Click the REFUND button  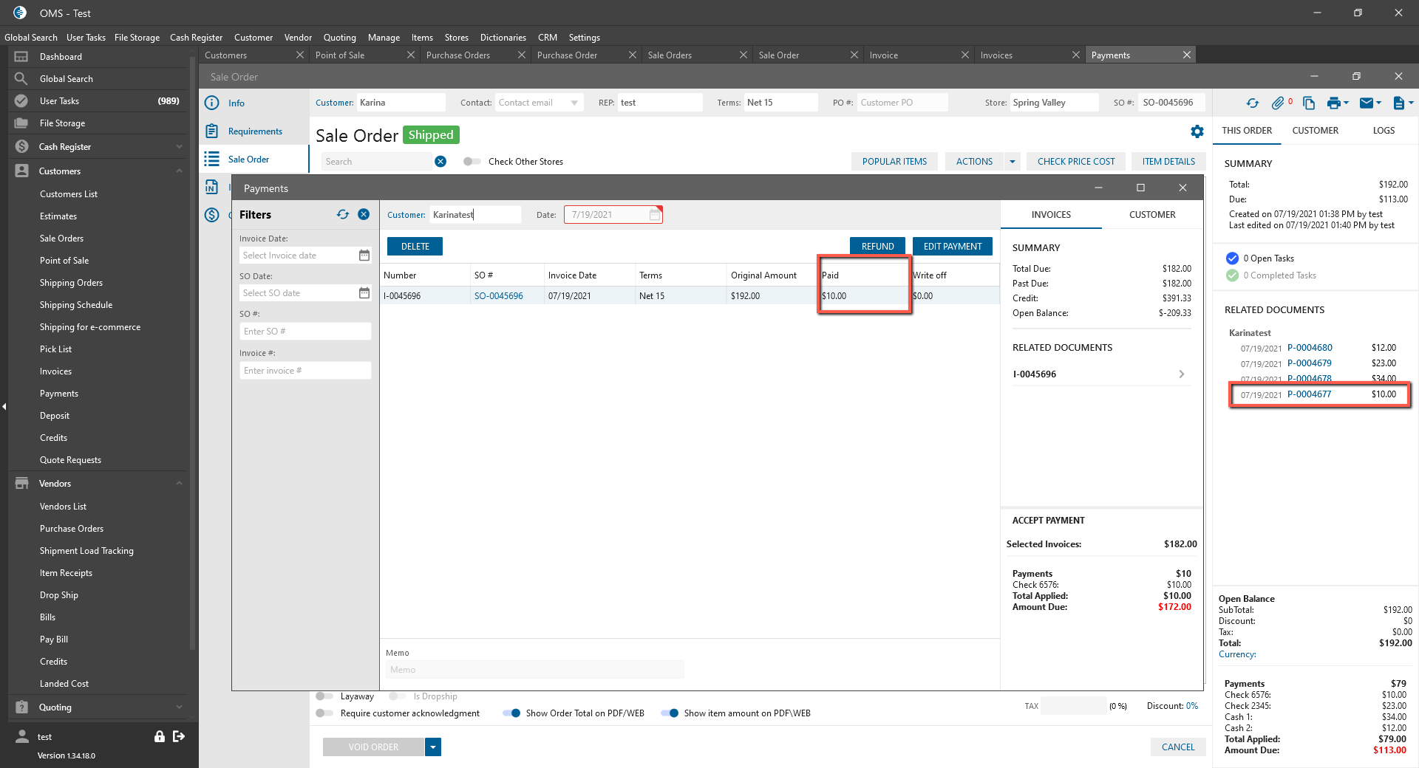click(877, 247)
